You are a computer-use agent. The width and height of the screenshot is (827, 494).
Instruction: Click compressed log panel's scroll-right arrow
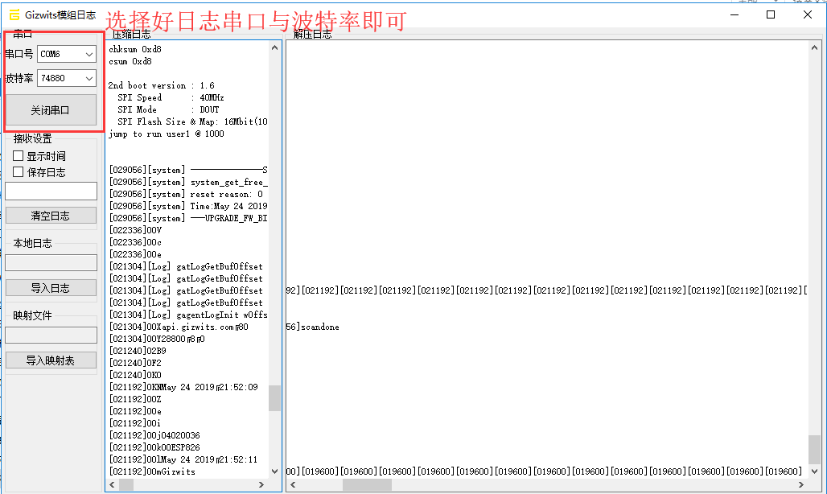click(x=261, y=485)
